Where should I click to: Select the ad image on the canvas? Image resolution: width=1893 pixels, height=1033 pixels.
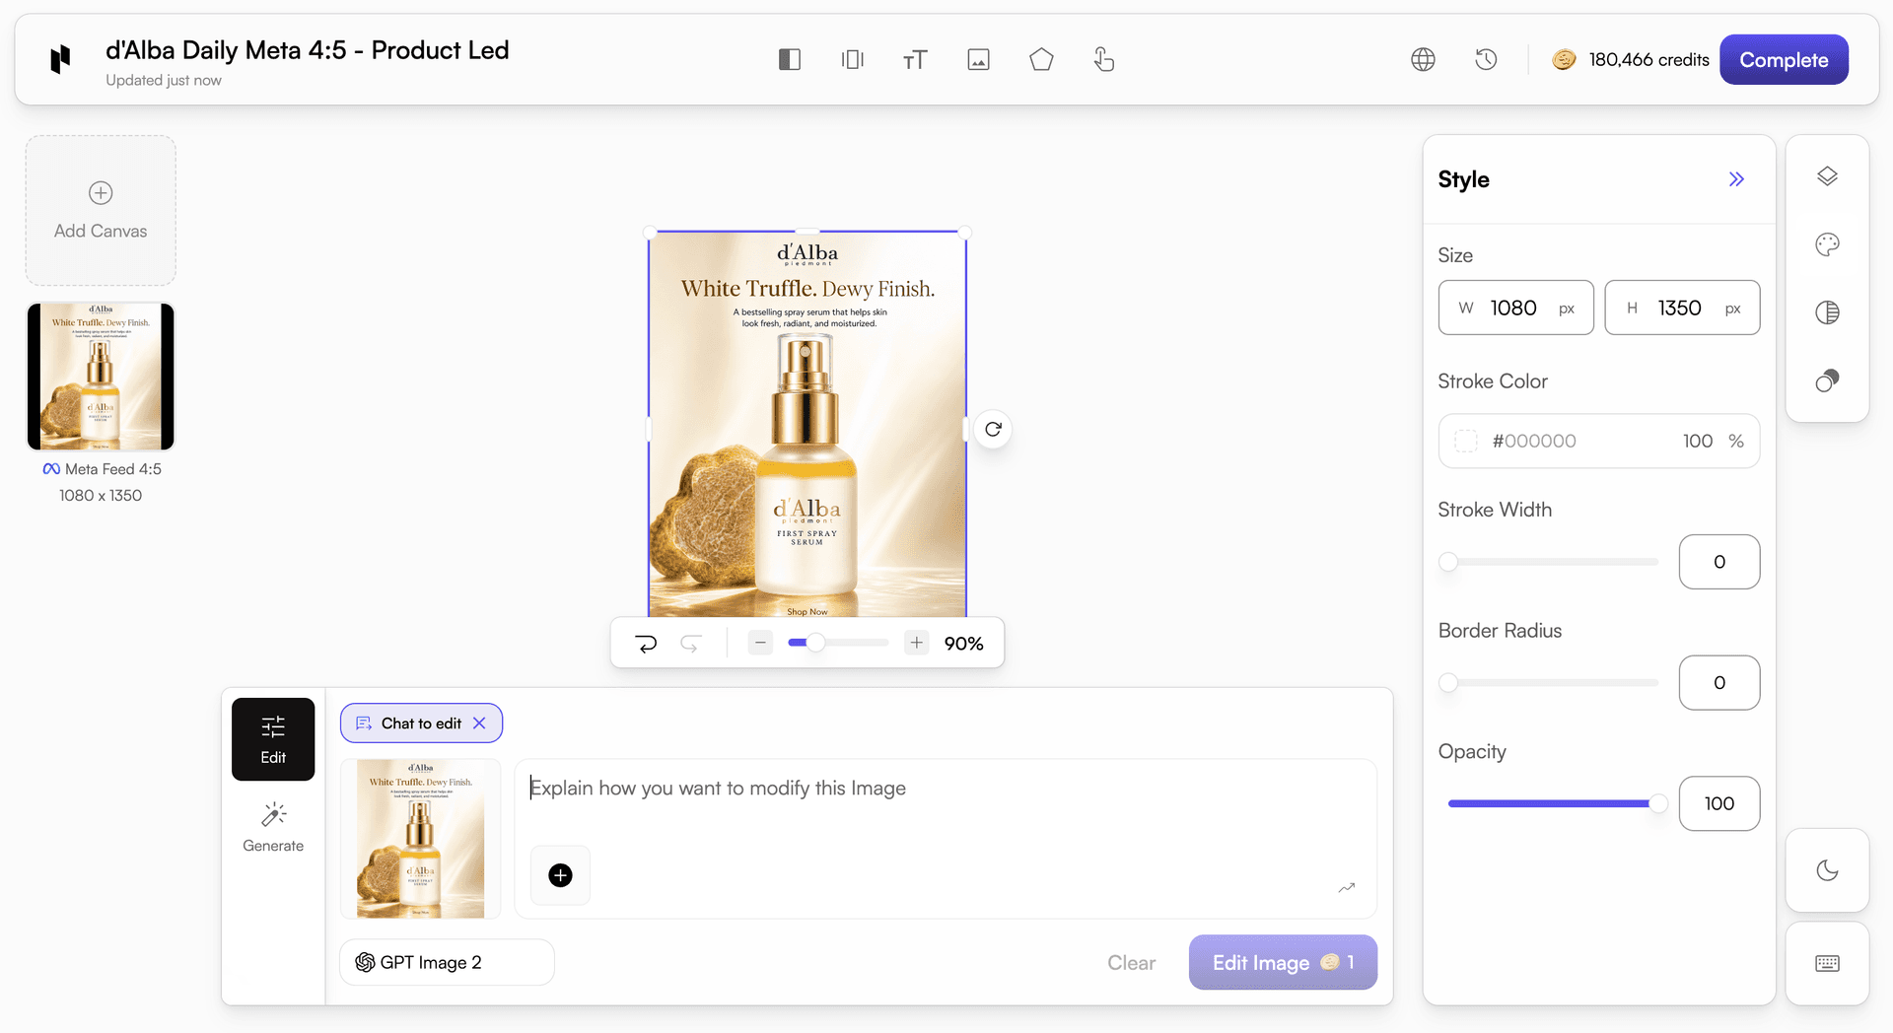[807, 425]
